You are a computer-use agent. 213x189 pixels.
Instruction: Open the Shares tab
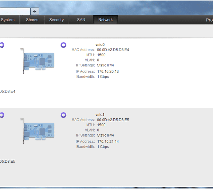pyautogui.click(x=32, y=20)
